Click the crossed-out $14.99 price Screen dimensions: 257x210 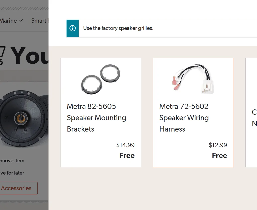point(125,145)
